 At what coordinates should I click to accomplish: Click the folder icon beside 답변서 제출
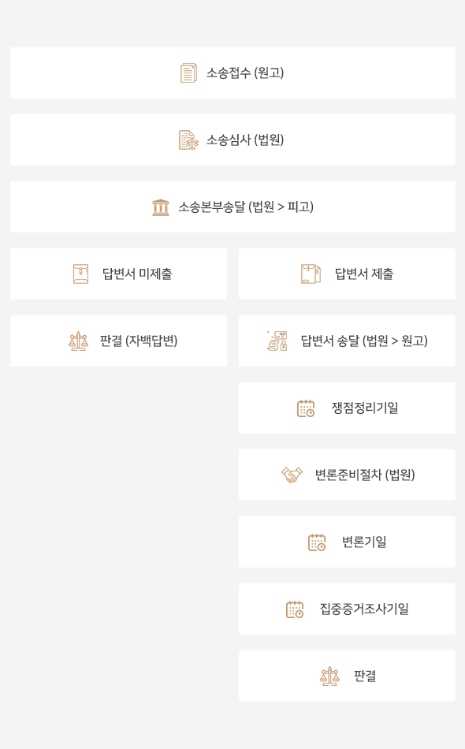click(x=311, y=274)
